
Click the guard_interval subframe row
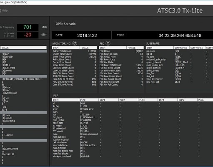[179, 62]
